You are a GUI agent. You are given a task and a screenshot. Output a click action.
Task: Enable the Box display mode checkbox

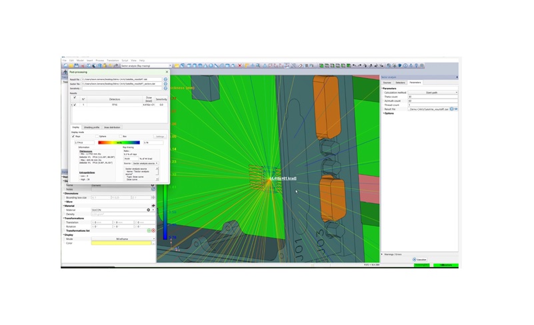pos(121,136)
